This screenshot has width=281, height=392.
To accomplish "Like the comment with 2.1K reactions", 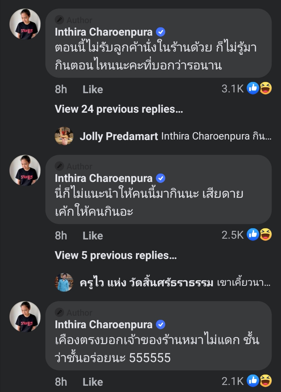I will click(93, 382).
